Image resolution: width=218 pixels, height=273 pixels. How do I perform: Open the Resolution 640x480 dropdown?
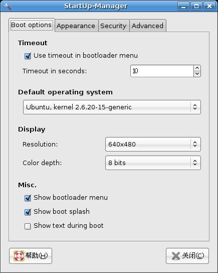[x=153, y=145]
